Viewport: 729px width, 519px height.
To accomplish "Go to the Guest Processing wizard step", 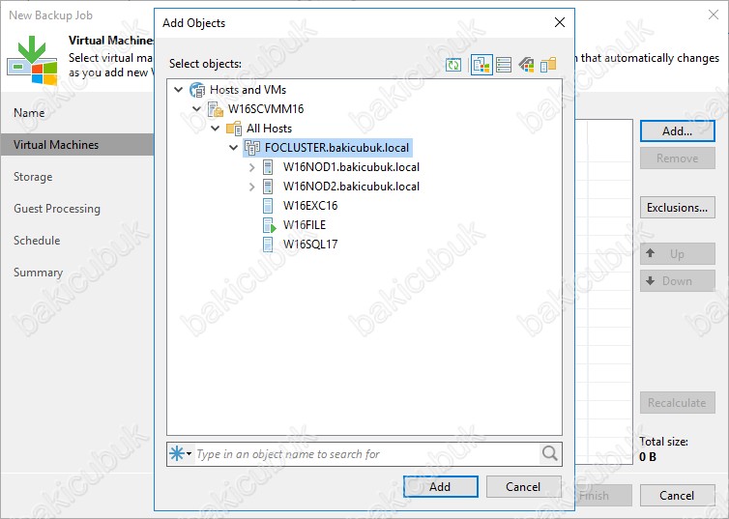I will tap(57, 209).
